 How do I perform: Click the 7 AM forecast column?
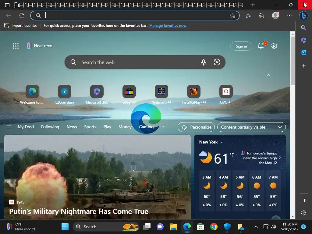pyautogui.click(x=273, y=191)
